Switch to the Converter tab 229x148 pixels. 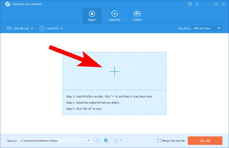[x=114, y=16]
